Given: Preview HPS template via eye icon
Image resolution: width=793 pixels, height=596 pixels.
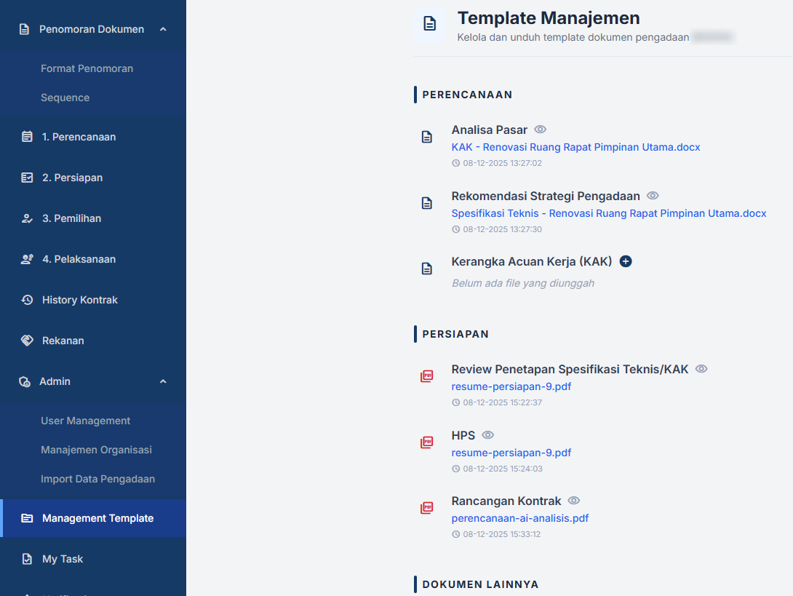Looking at the screenshot, I should coord(487,435).
